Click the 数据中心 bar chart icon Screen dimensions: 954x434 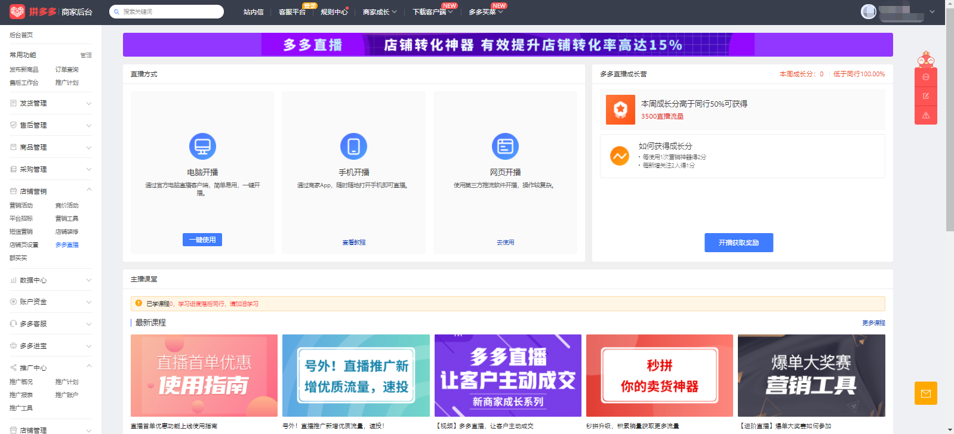[x=13, y=280]
